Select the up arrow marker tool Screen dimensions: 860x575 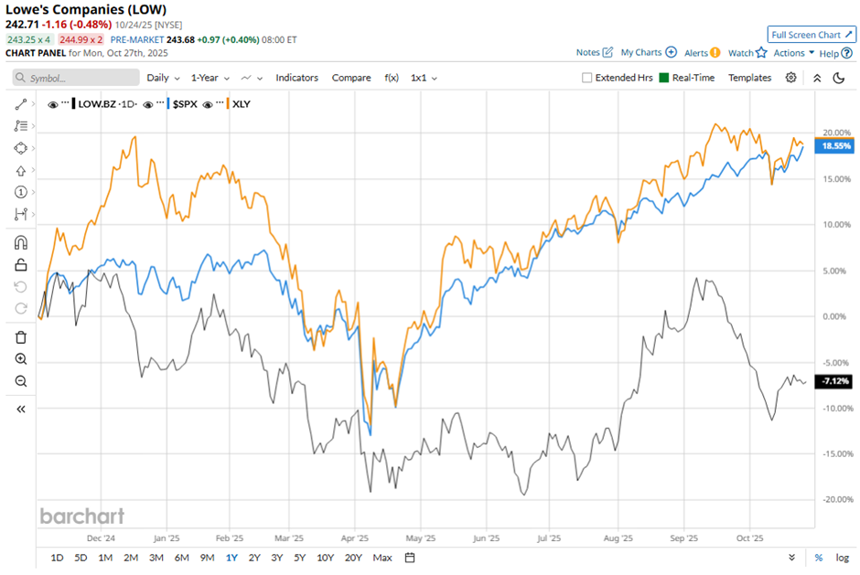tap(21, 170)
